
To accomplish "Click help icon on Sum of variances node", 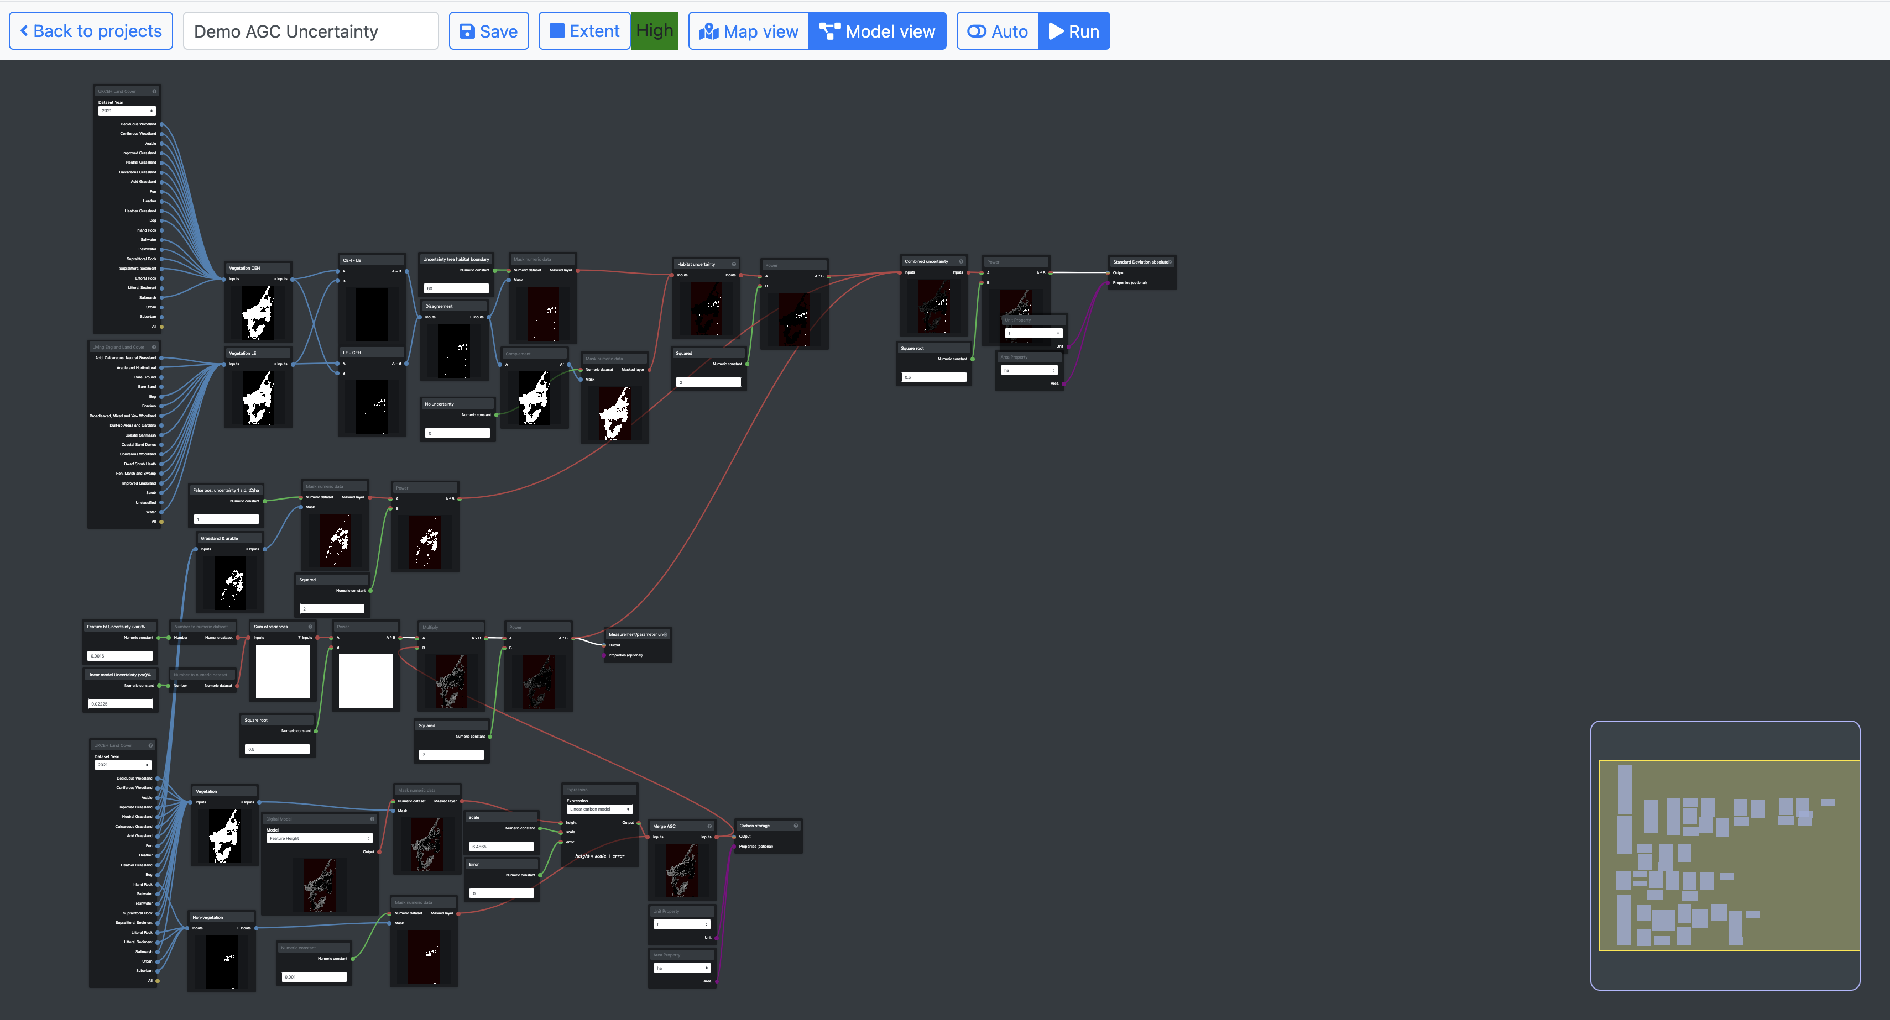I will point(310,627).
